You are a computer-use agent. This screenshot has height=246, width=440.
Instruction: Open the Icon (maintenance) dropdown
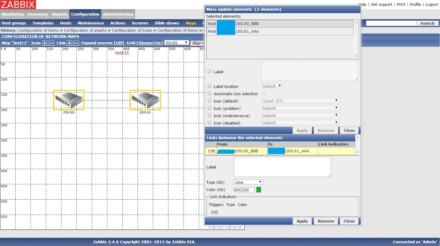tap(300, 115)
